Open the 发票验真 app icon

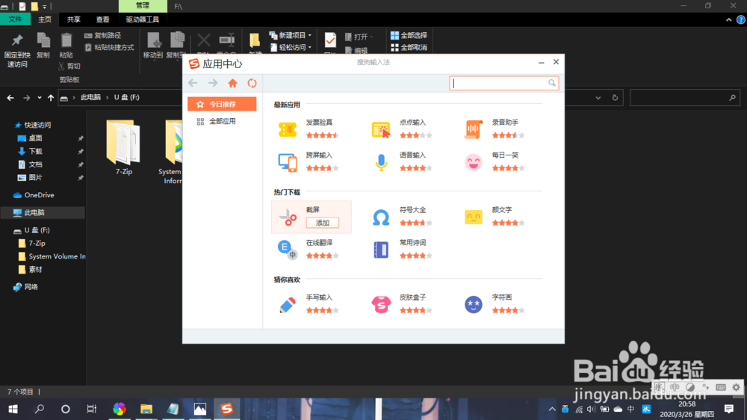288,130
